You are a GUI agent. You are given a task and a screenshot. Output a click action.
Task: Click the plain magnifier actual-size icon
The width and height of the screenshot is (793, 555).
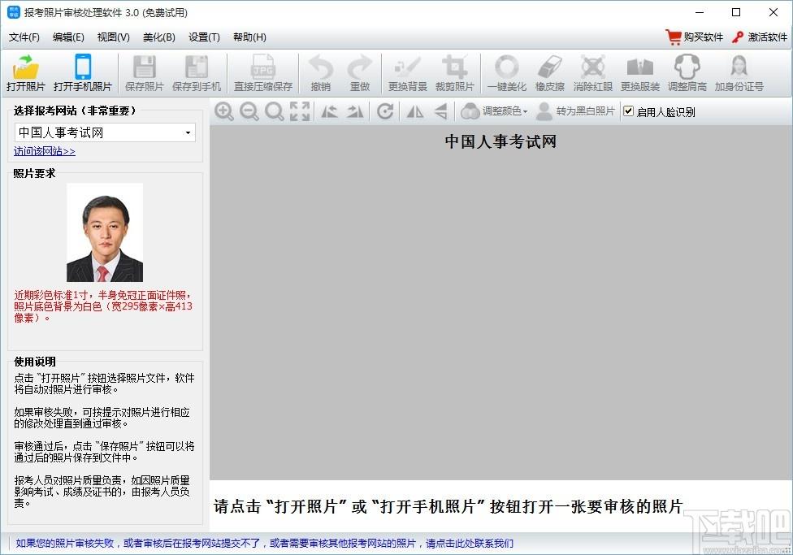pyautogui.click(x=275, y=111)
